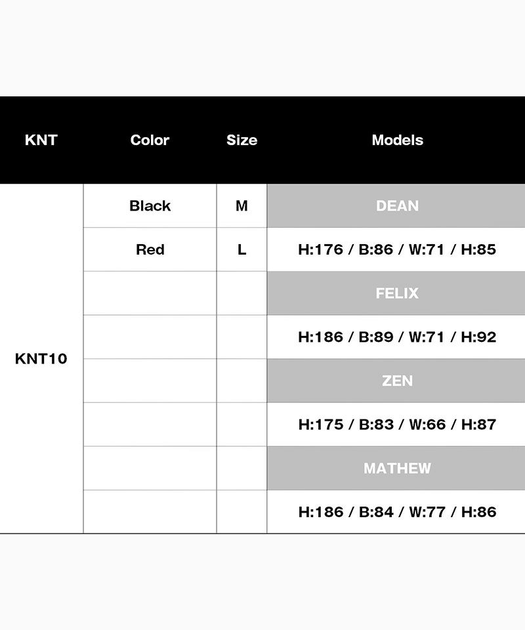Image resolution: width=525 pixels, height=630 pixels.
Task: Click the ZEN model name row
Action: tap(397, 381)
